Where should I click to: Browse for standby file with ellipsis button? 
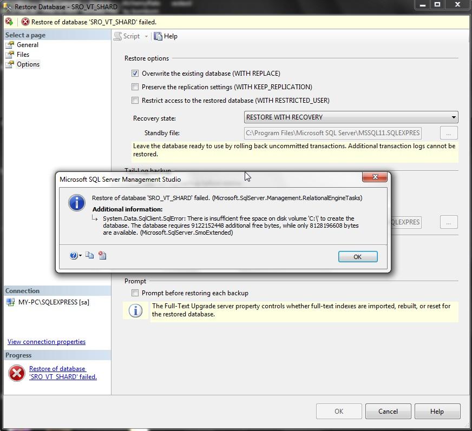[x=449, y=133]
